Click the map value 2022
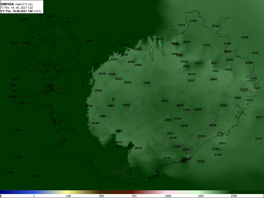The height and width of the screenshot is (198, 264). [119, 79]
